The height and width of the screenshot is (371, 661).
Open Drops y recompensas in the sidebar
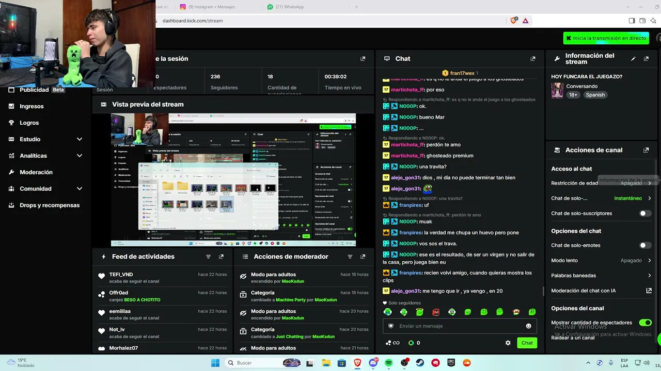click(x=50, y=205)
